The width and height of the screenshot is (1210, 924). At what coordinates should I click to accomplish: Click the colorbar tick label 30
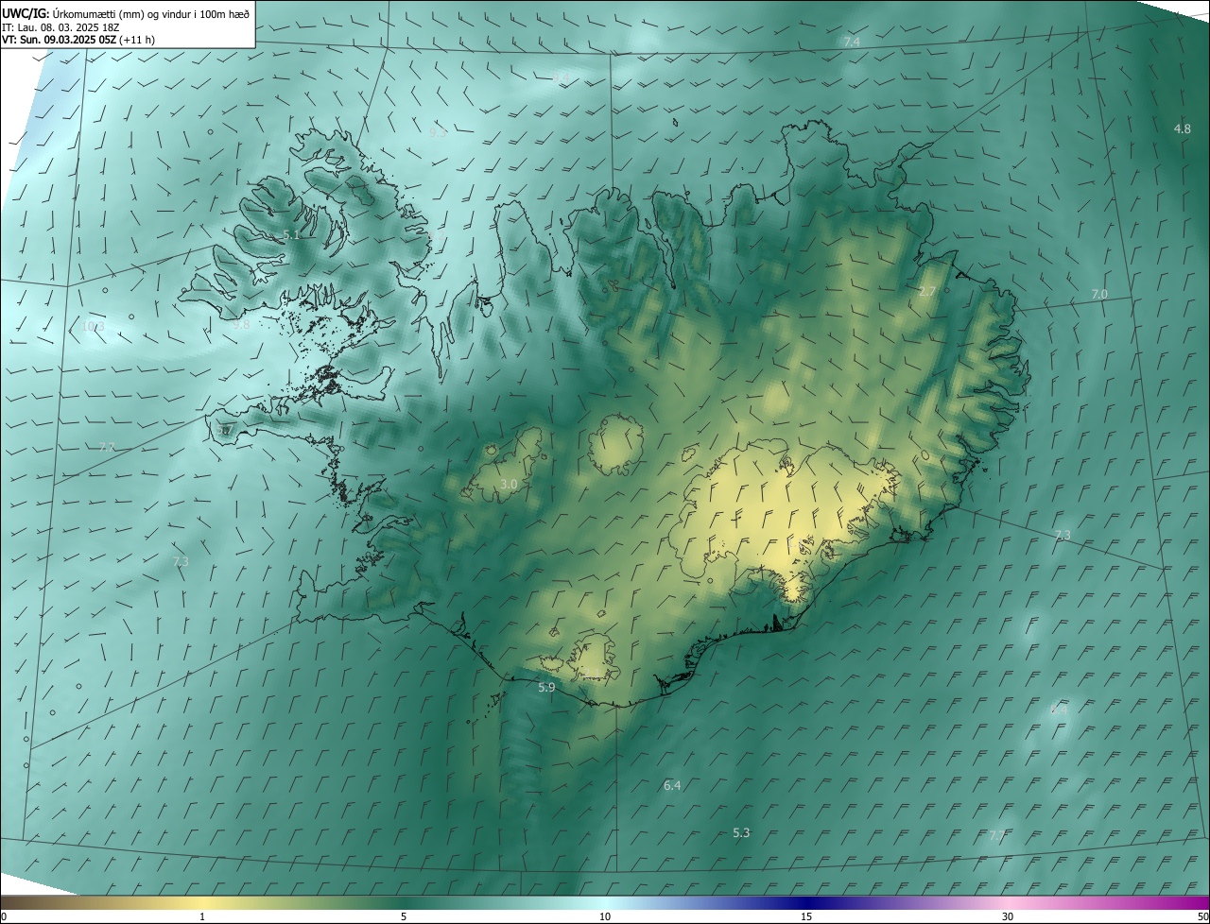point(1008,916)
